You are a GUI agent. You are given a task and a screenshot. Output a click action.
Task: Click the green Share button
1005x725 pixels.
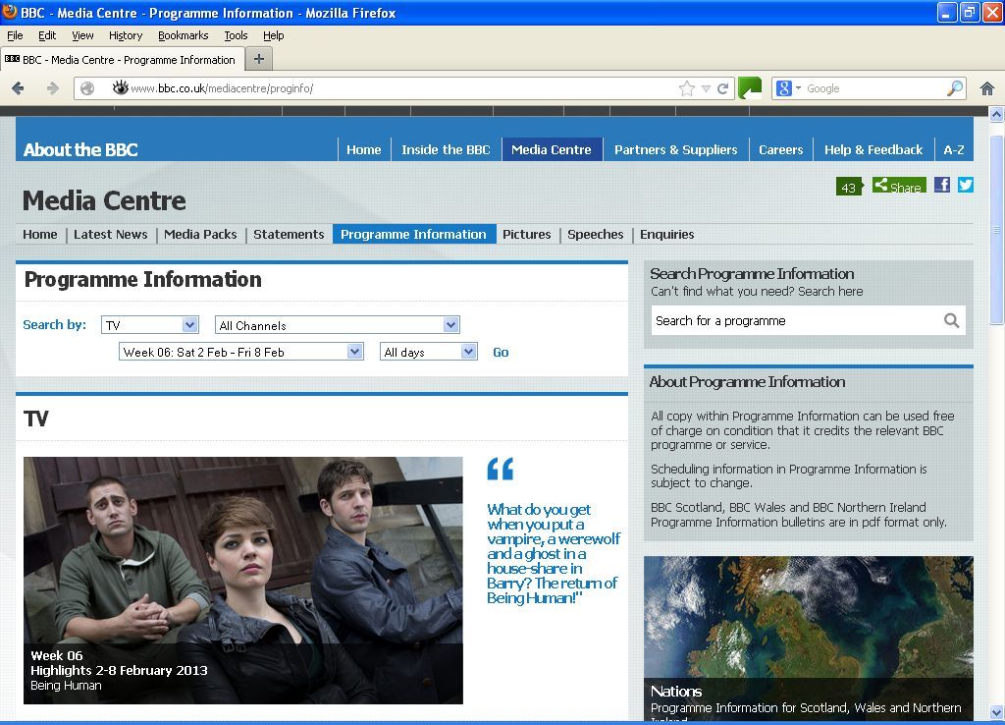(899, 186)
